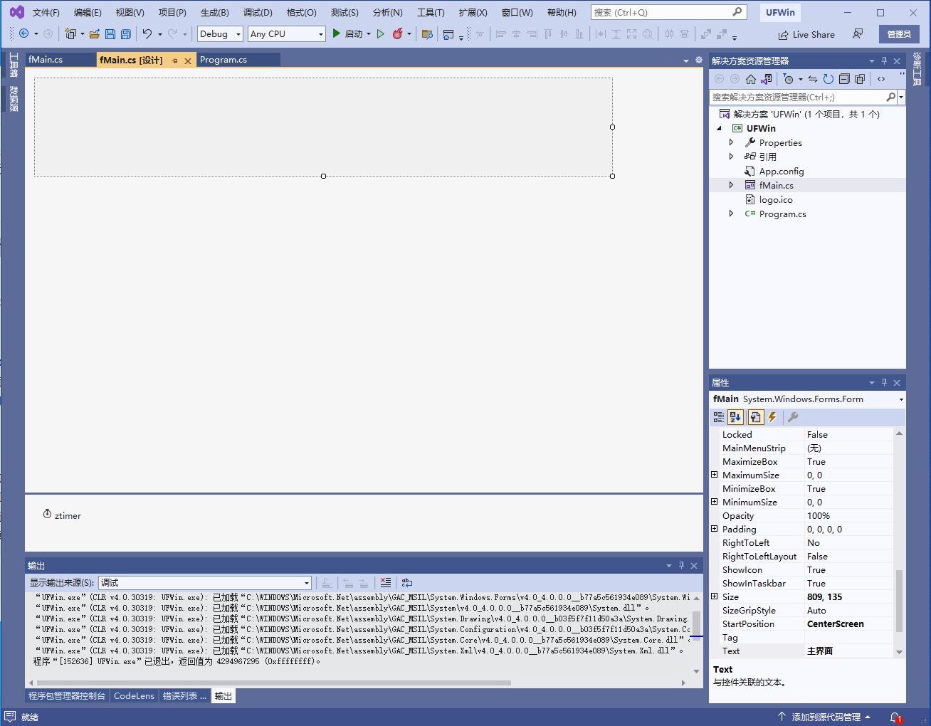
Task: Click the Navigate Backward arrow icon
Action: [x=24, y=33]
